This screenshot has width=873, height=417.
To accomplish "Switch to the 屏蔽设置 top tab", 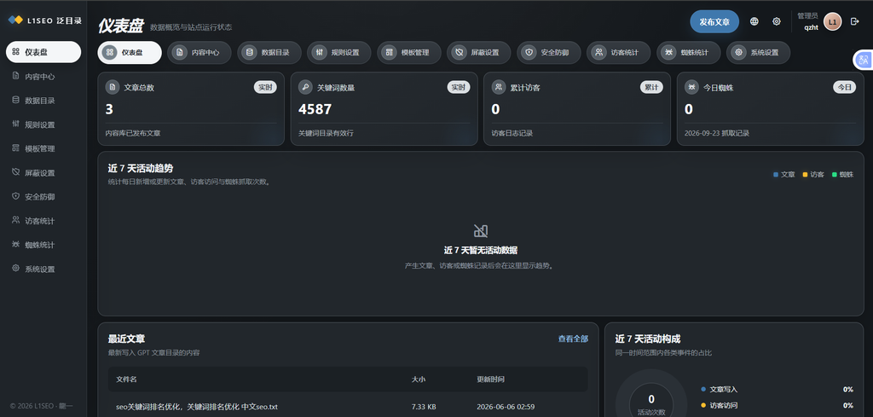I will [x=479, y=53].
